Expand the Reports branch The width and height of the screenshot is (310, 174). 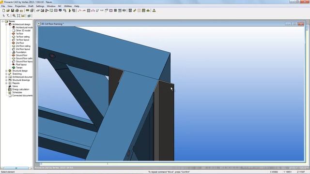coord(6,83)
